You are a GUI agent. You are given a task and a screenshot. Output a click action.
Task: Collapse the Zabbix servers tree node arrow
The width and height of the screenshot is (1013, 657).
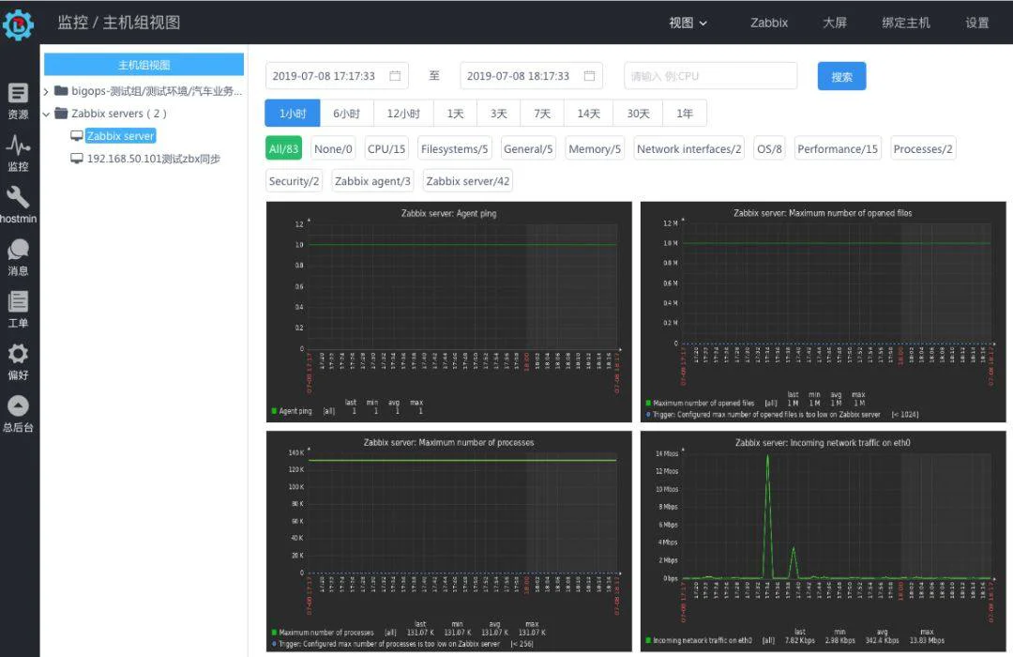[x=46, y=114]
